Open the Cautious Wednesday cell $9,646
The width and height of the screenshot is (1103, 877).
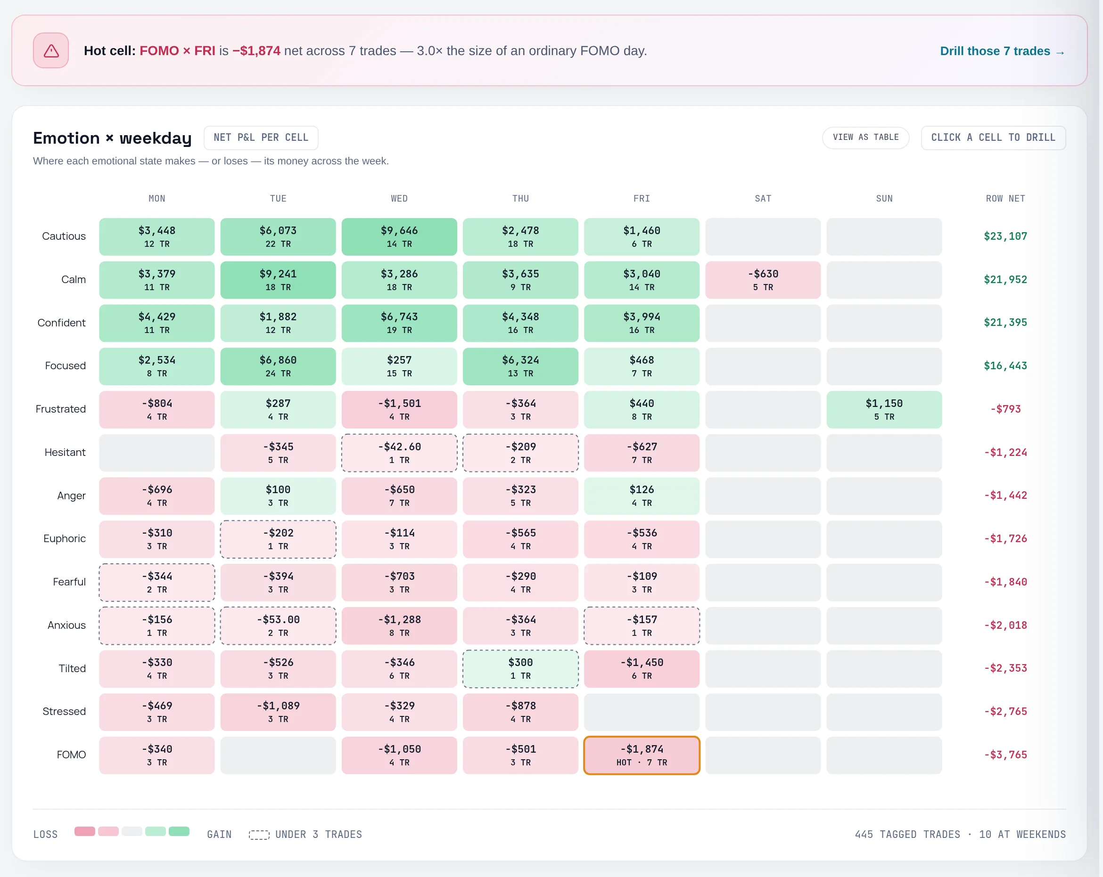399,236
